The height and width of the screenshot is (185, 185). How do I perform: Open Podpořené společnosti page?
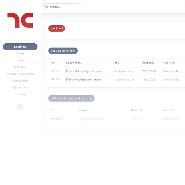point(20,74)
